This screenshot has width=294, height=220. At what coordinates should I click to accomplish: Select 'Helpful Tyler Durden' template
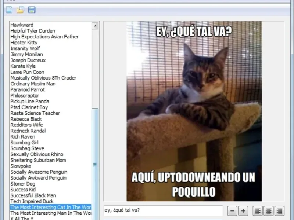[x=33, y=31]
